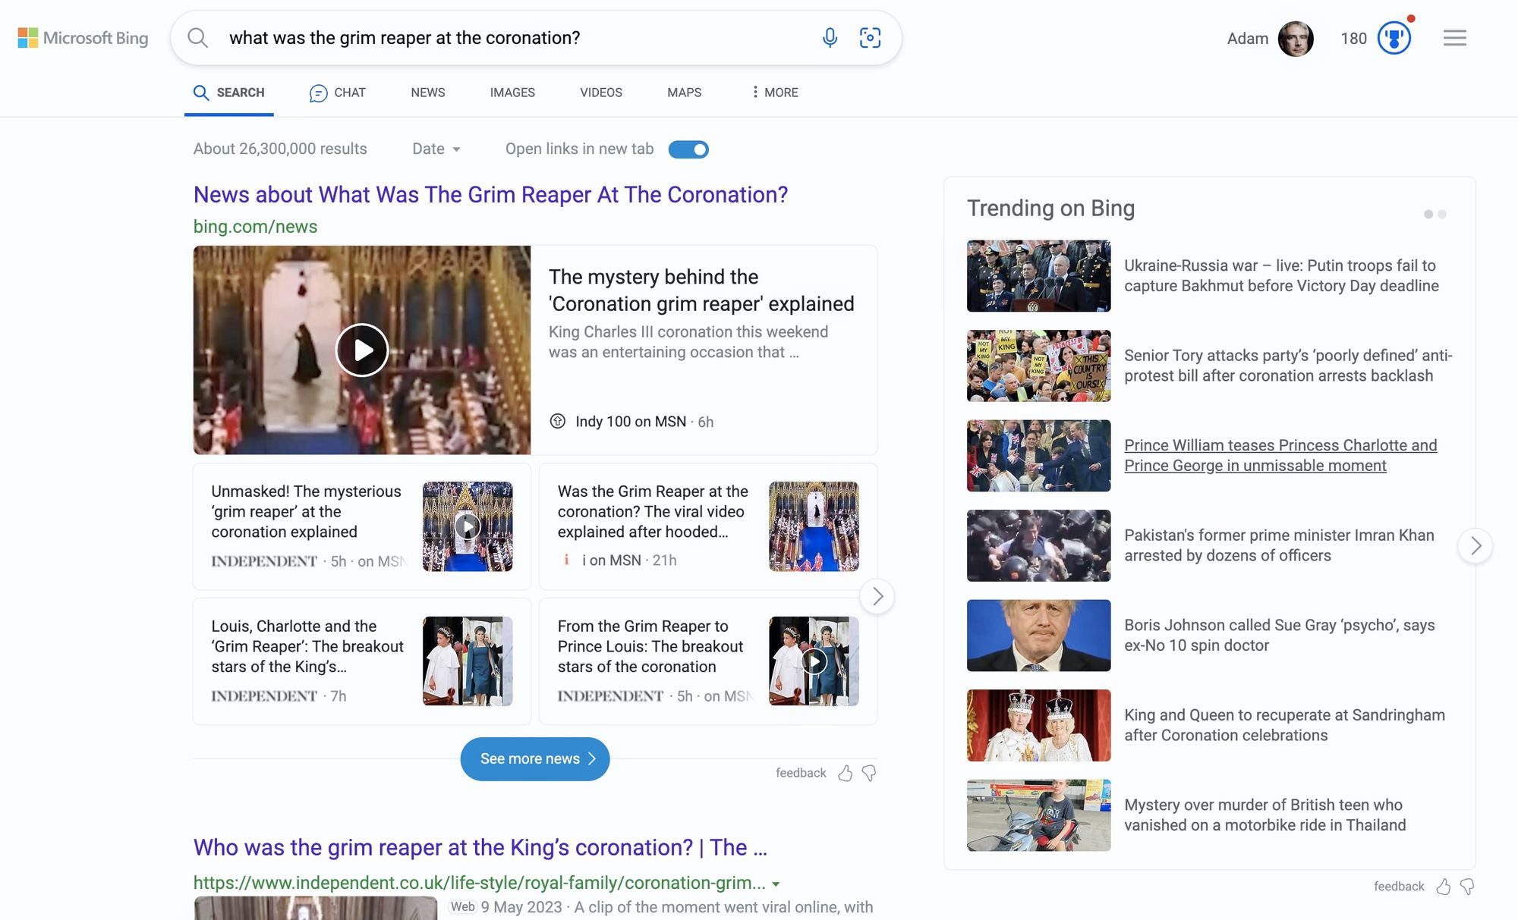Viewport: 1518px width, 920px height.
Task: Switch to second Trending on Bing page dot
Action: 1442,215
